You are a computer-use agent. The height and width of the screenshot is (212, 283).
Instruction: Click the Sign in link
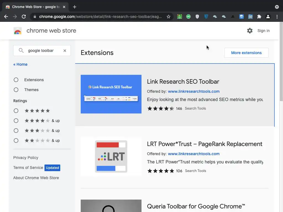263,31
